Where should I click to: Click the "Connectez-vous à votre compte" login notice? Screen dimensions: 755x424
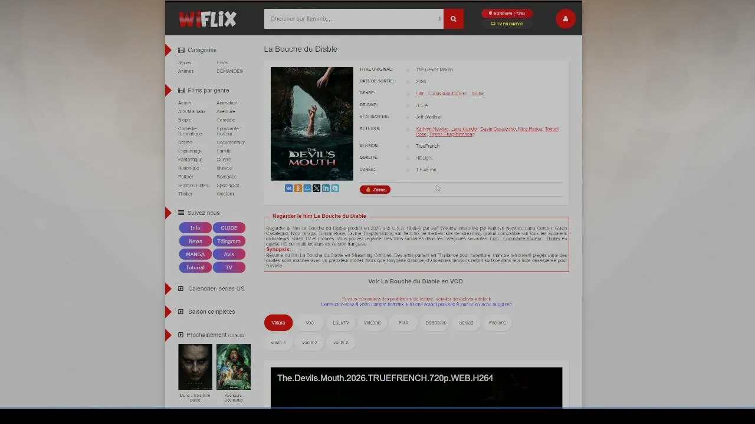416,304
